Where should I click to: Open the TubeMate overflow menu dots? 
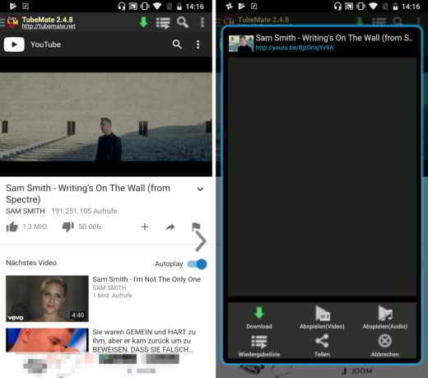(x=202, y=22)
